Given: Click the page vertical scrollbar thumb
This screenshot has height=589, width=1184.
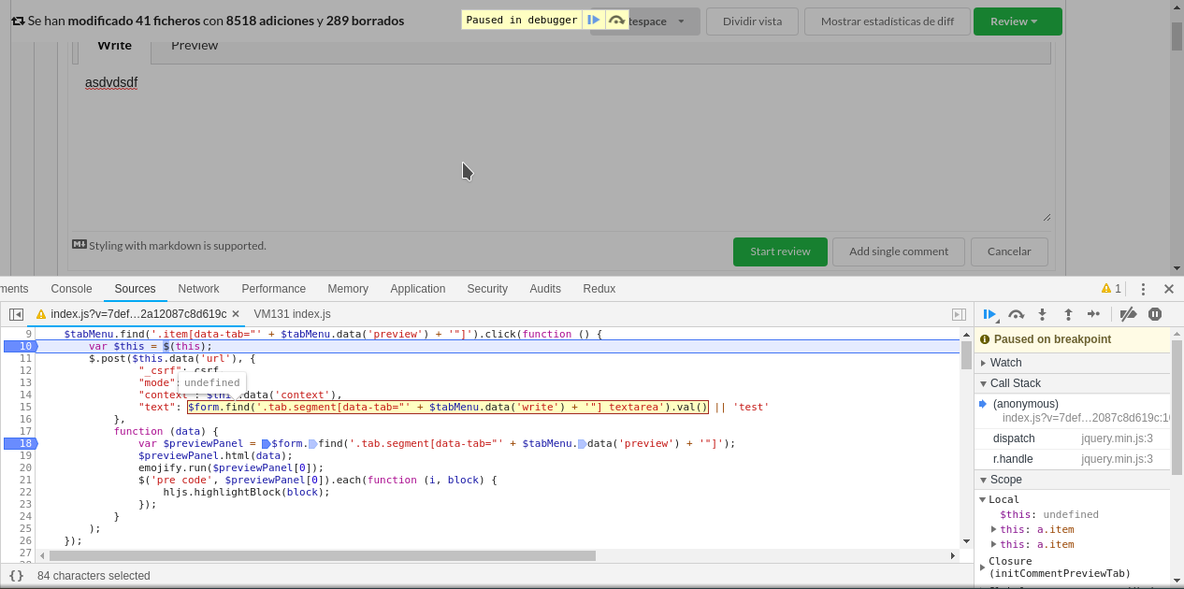Looking at the screenshot, I should point(1177,36).
